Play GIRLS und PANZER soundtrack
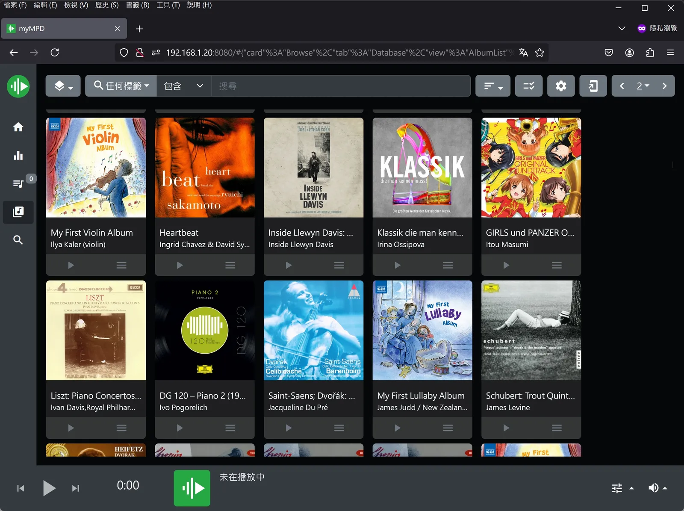Viewport: 684px width, 511px height. click(506, 265)
